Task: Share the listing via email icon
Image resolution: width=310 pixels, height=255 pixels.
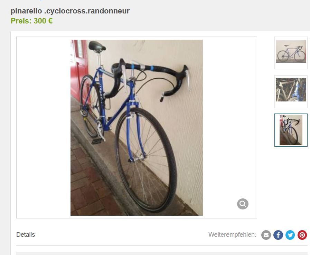Action: (266, 235)
